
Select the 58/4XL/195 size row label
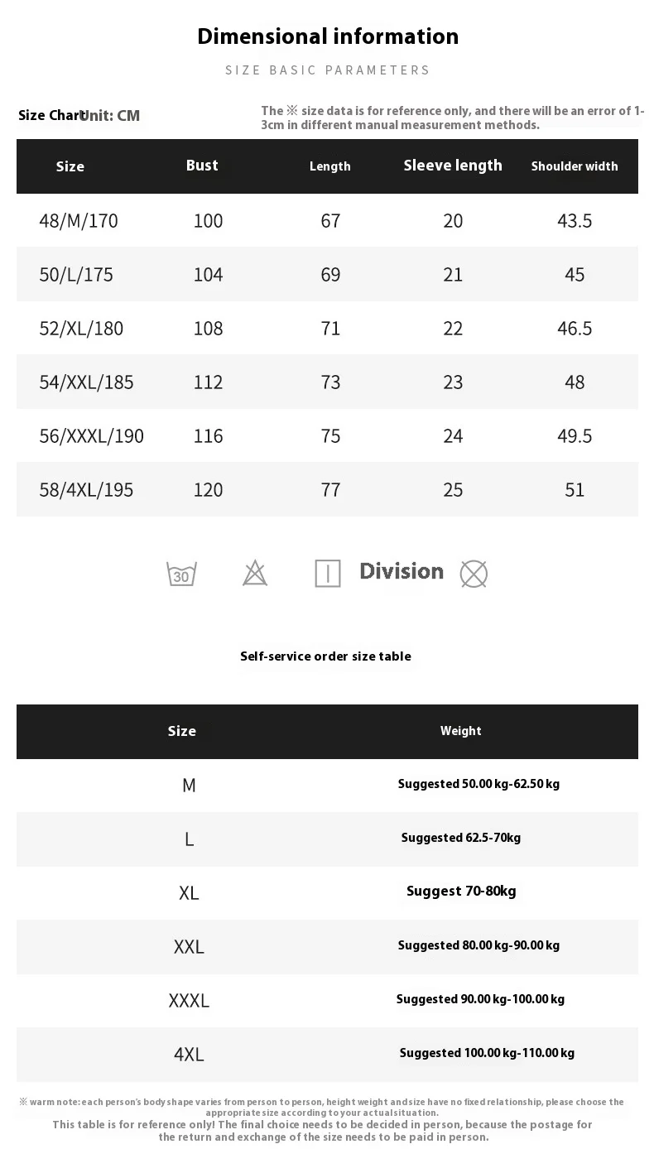(x=86, y=490)
